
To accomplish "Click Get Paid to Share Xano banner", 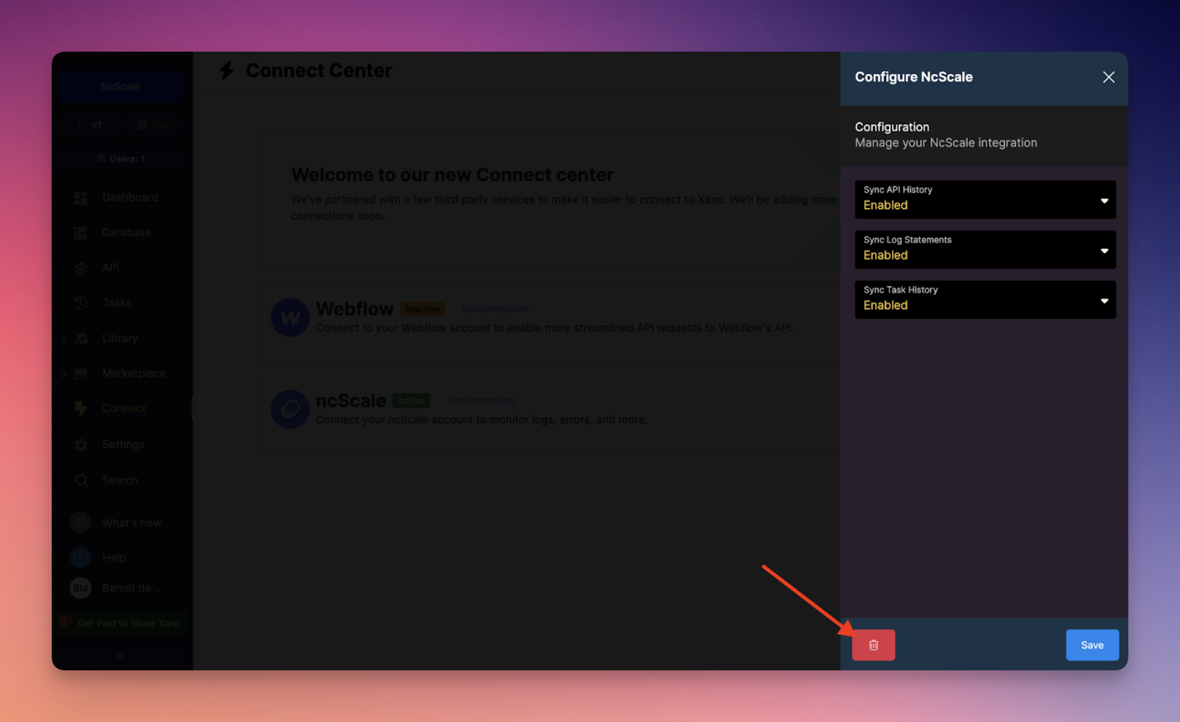I will [121, 623].
